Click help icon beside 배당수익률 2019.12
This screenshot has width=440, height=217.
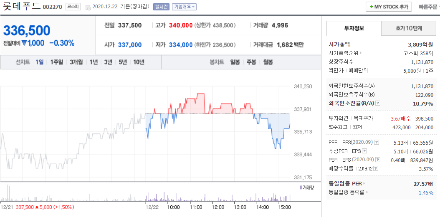(376, 168)
